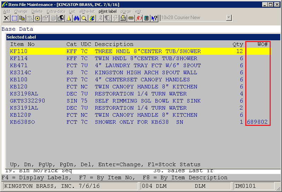
Task: Open settings with the yellow gear icon
Action: [37, 18]
